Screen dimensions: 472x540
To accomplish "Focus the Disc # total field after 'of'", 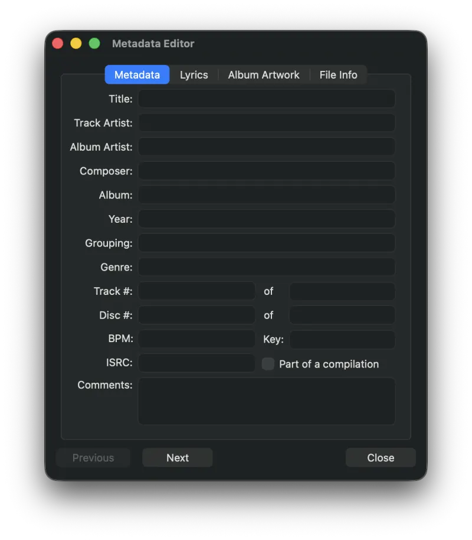I will tap(342, 315).
